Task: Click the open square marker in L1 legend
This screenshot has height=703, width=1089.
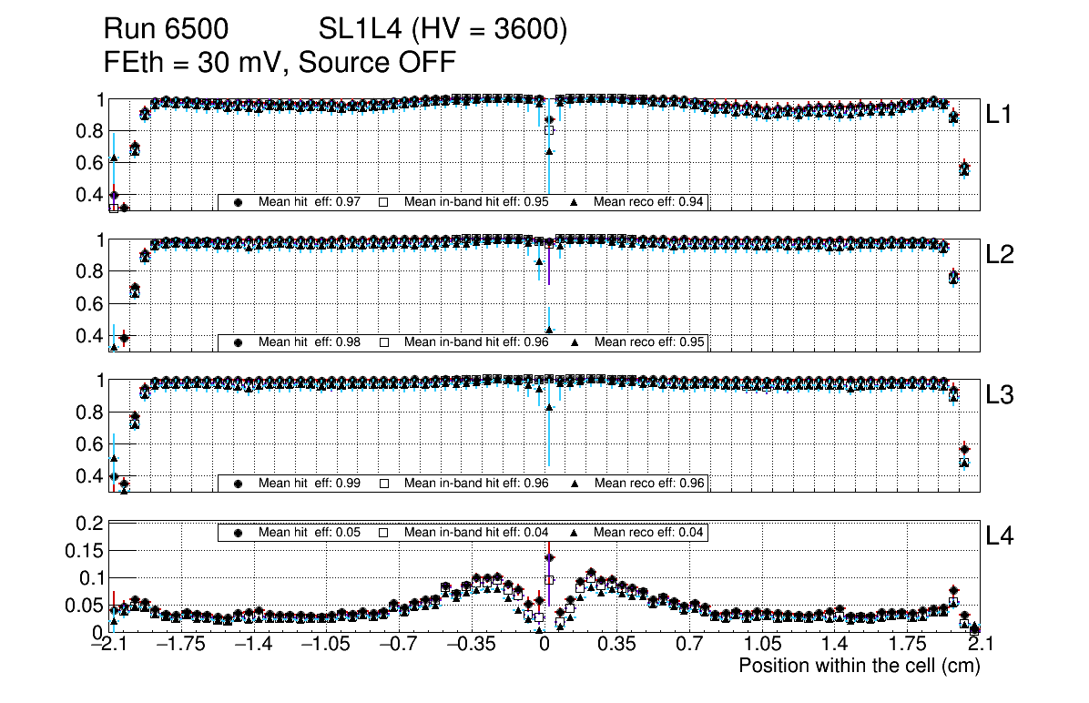Action: (x=384, y=202)
